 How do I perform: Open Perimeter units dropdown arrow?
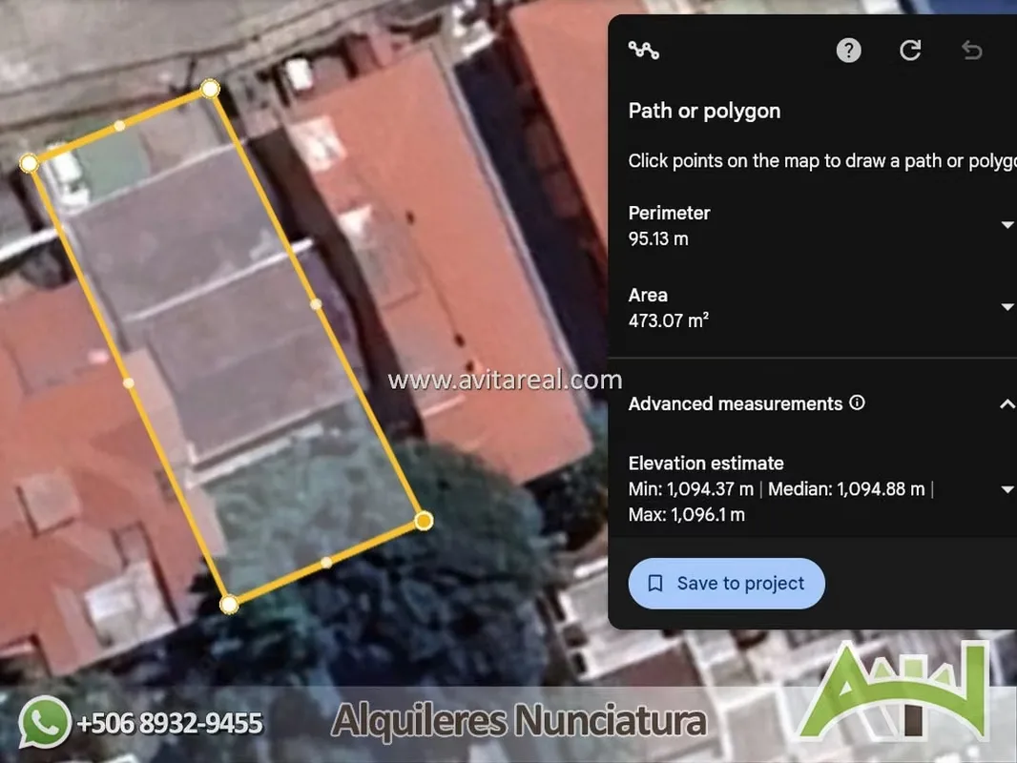pyautogui.click(x=1007, y=225)
